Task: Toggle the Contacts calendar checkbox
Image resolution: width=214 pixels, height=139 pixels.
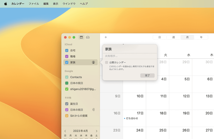Action: click(67, 77)
